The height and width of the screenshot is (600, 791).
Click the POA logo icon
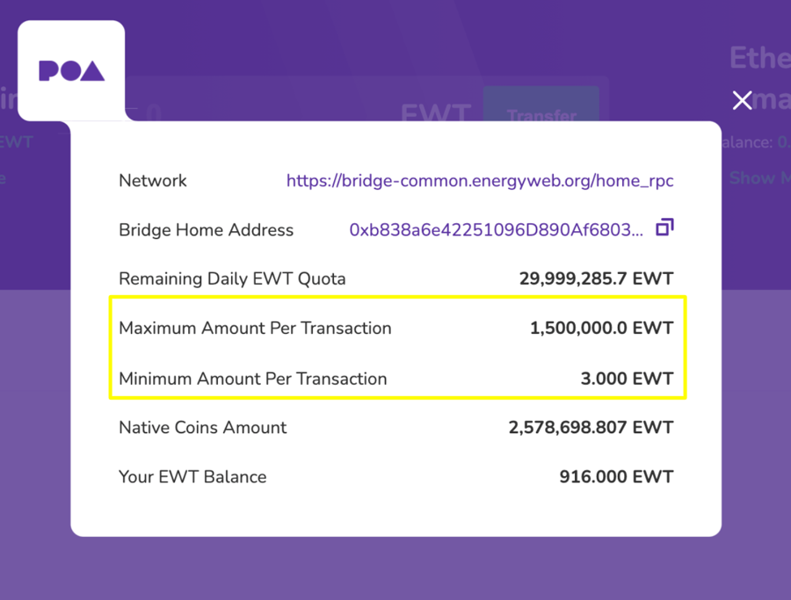coord(71,71)
